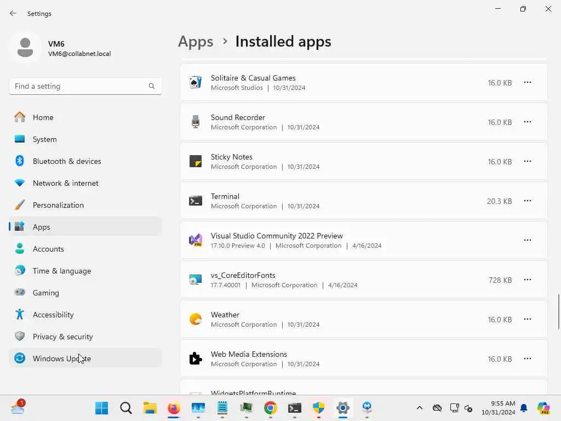Screen dimensions: 561x421
Task: Click the OneDrive cloud tray icon
Action: [437, 408]
